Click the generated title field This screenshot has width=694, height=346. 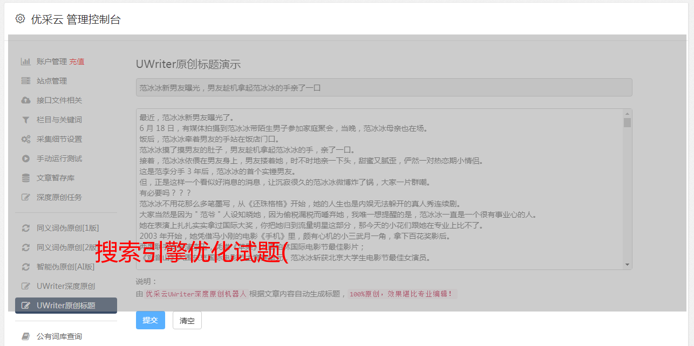click(x=384, y=87)
